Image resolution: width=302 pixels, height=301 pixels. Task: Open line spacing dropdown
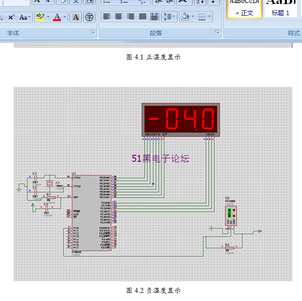click(169, 17)
